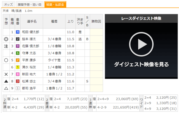
Task: Select rider name 脇本 雄太
Action: (29, 39)
